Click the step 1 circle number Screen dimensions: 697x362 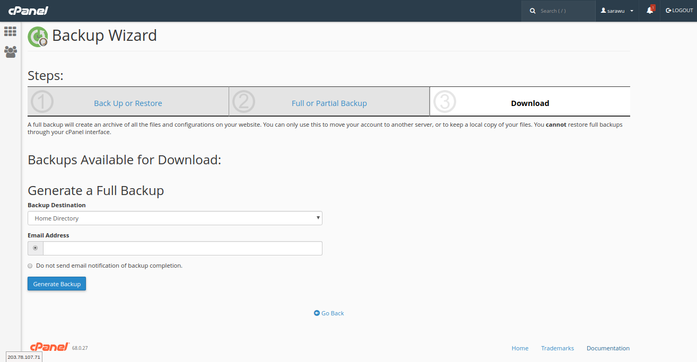tap(42, 102)
